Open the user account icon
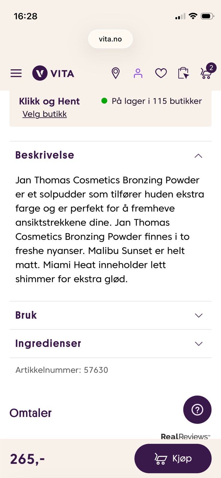The width and height of the screenshot is (221, 478). (x=138, y=73)
